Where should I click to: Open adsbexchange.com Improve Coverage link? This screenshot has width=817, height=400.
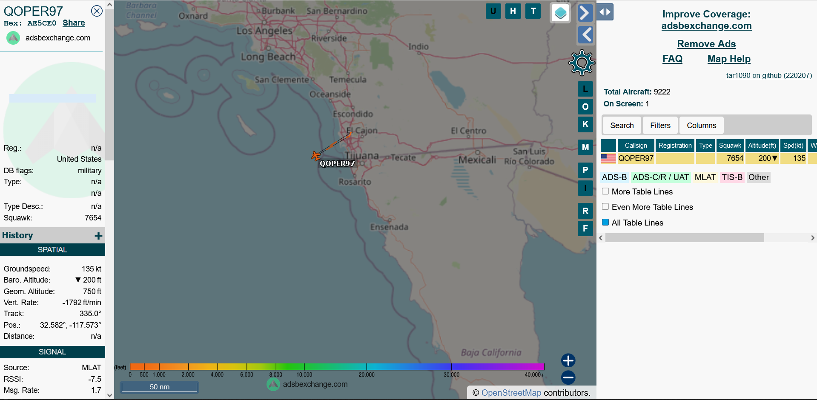tap(707, 26)
